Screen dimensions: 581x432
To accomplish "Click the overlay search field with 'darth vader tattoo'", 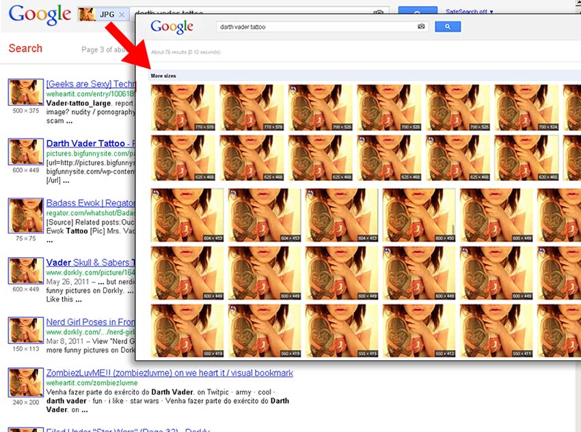I will tap(314, 27).
